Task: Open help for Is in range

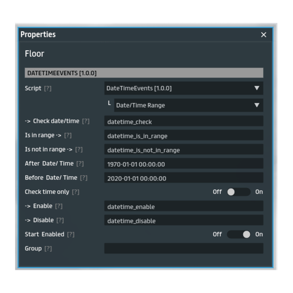Action: point(68,136)
